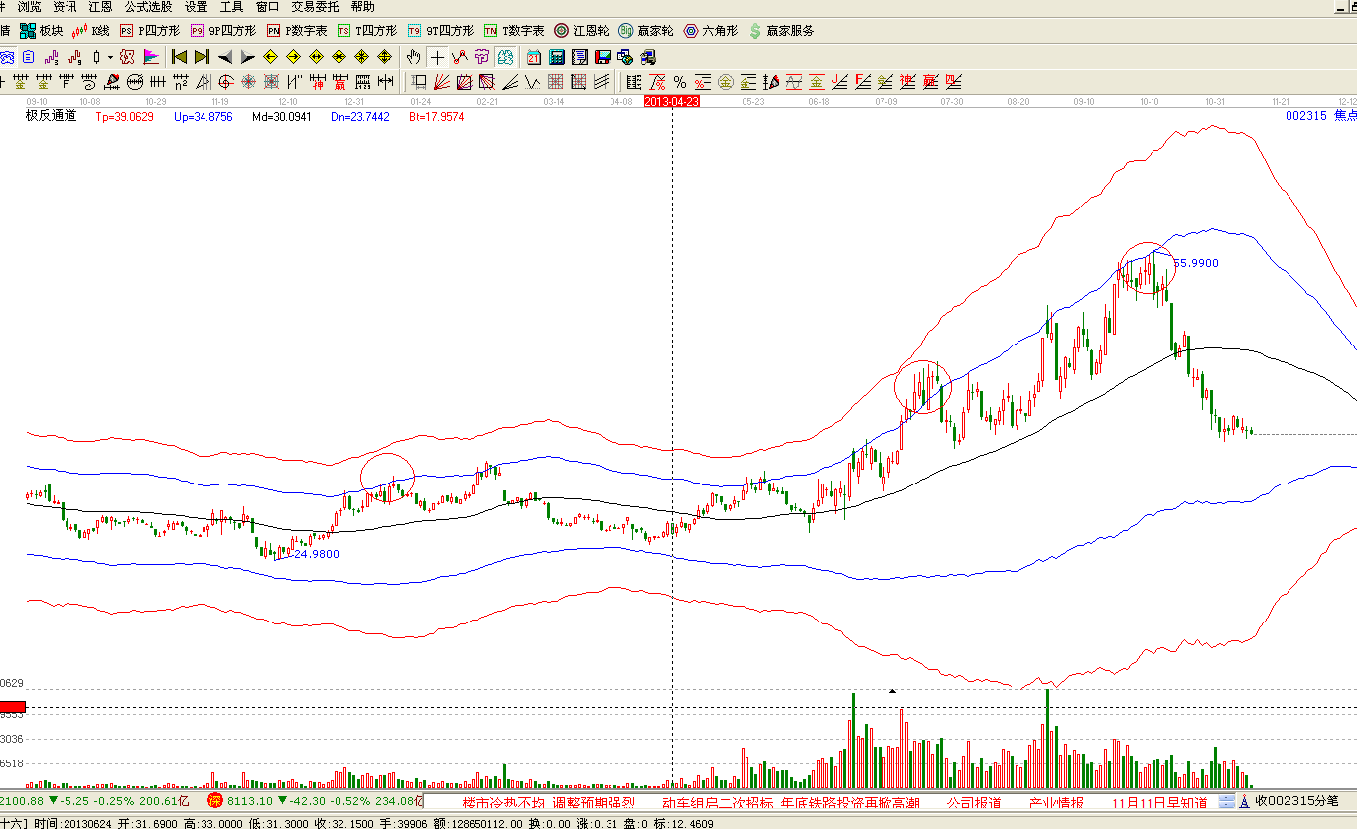This screenshot has width=1357, height=829.
Task: Open the calendar icon showing 21
Action: (534, 57)
